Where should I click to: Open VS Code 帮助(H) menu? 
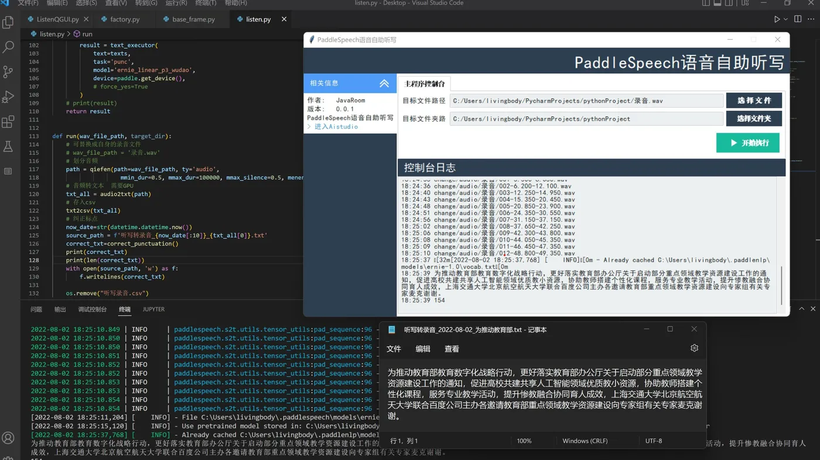pyautogui.click(x=235, y=3)
